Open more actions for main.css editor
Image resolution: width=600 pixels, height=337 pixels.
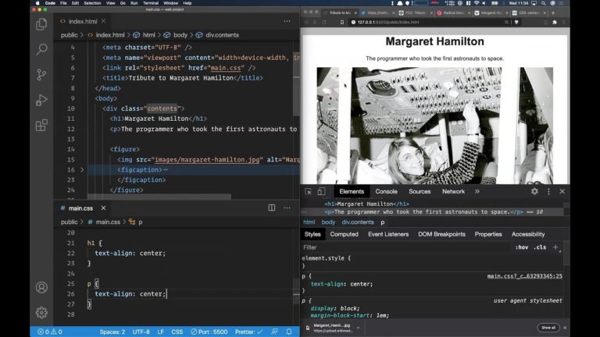point(287,208)
